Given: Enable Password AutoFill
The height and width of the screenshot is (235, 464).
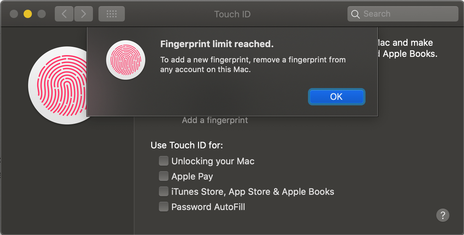Looking at the screenshot, I should pos(163,206).
